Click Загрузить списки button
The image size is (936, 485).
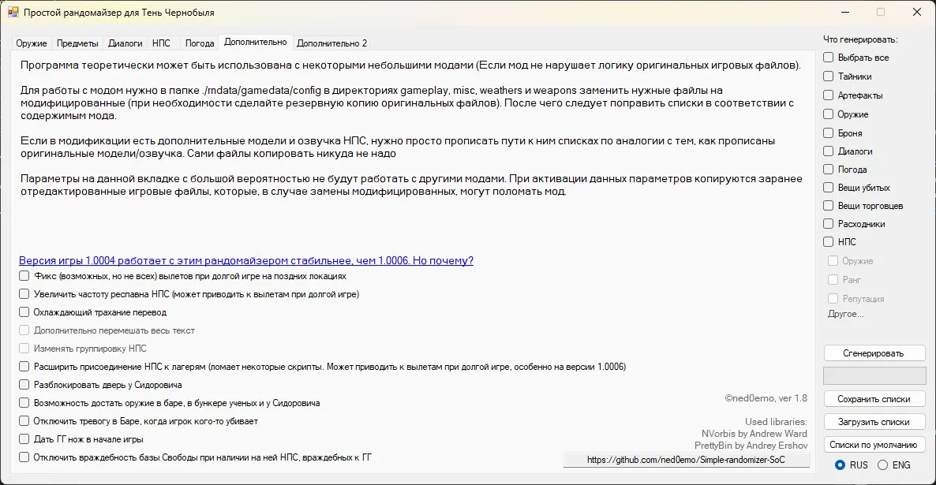[874, 422]
